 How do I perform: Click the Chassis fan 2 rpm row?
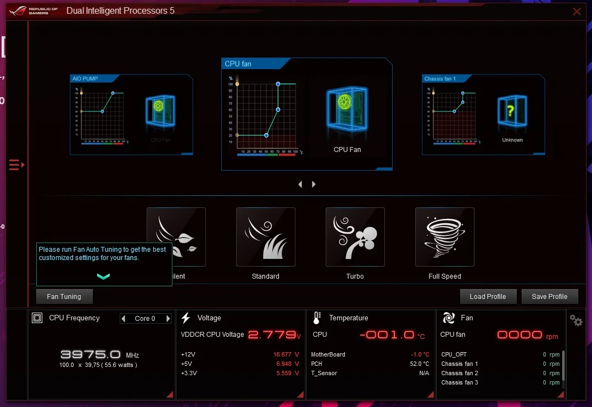pyautogui.click(x=500, y=373)
